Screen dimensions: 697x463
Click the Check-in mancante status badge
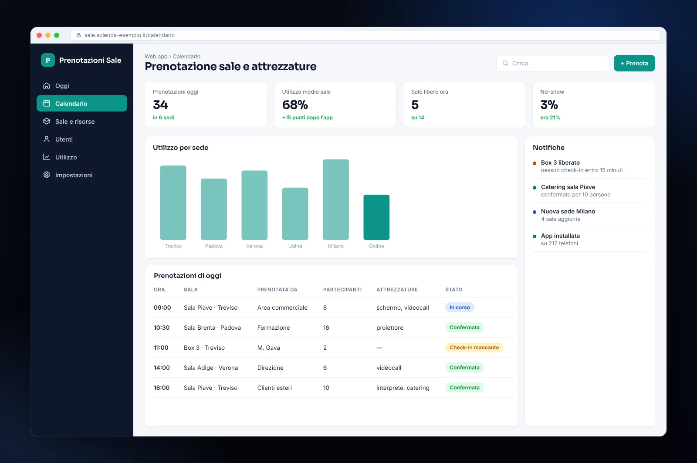click(x=474, y=348)
